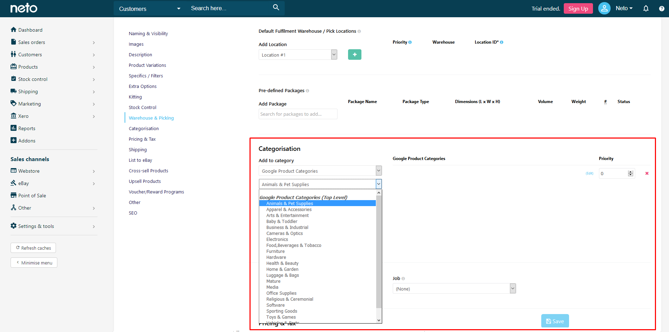669x332 pixels.
Task: Go to Product Variations section
Action: (147, 65)
